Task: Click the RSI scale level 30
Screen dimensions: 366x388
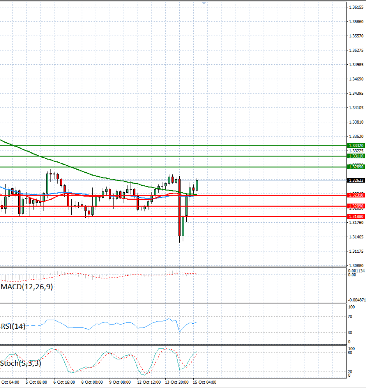Action: pos(350,333)
